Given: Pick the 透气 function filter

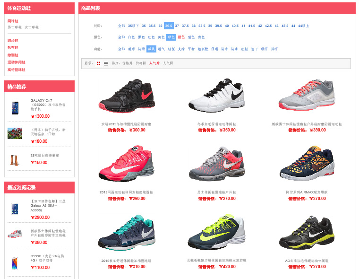Looking at the screenshot, I should (162, 49).
